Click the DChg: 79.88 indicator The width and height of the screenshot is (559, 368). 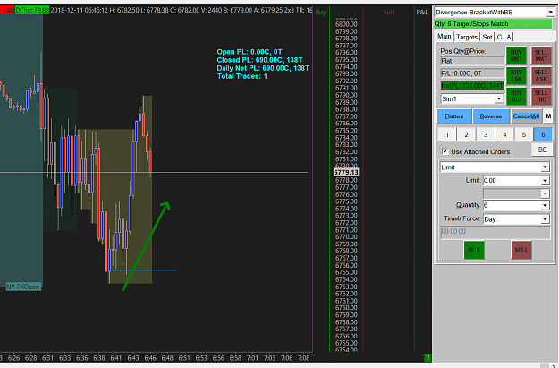tap(32, 10)
